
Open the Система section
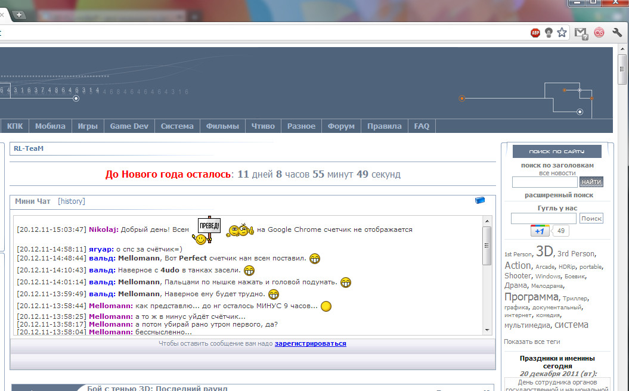(x=177, y=126)
